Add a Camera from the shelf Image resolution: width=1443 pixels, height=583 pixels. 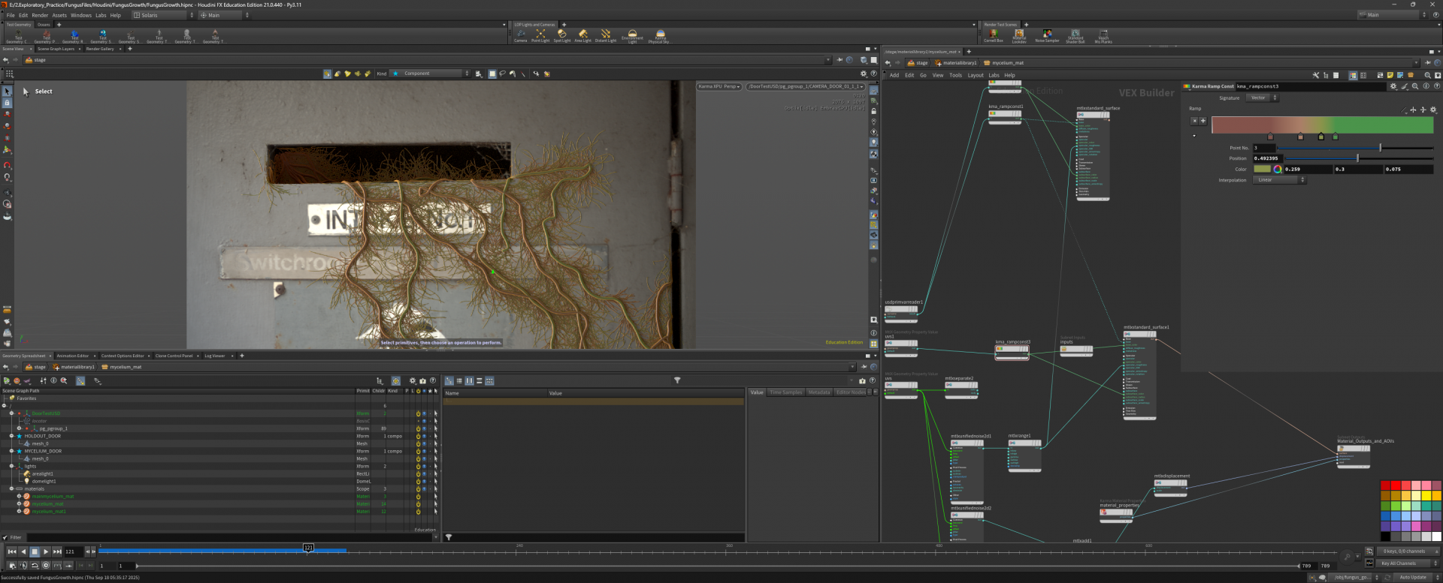pyautogui.click(x=520, y=35)
